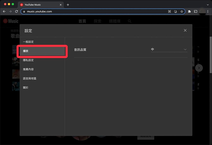
Task: Select 一般設定 in the settings sidebar
Action: tap(28, 42)
